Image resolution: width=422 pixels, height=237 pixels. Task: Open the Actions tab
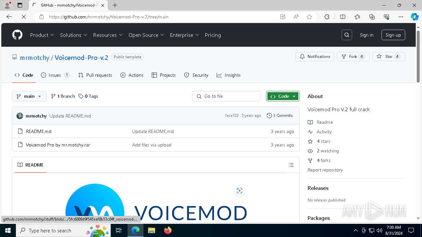click(132, 75)
